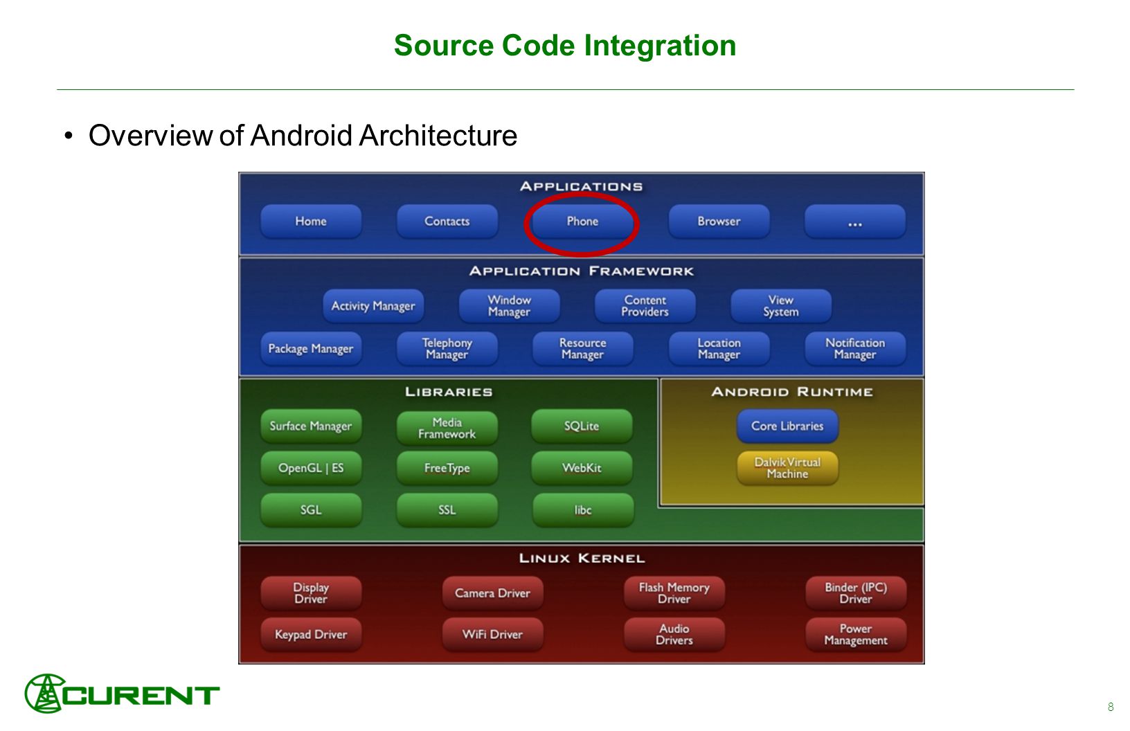Click the Content Providers block

[645, 306]
